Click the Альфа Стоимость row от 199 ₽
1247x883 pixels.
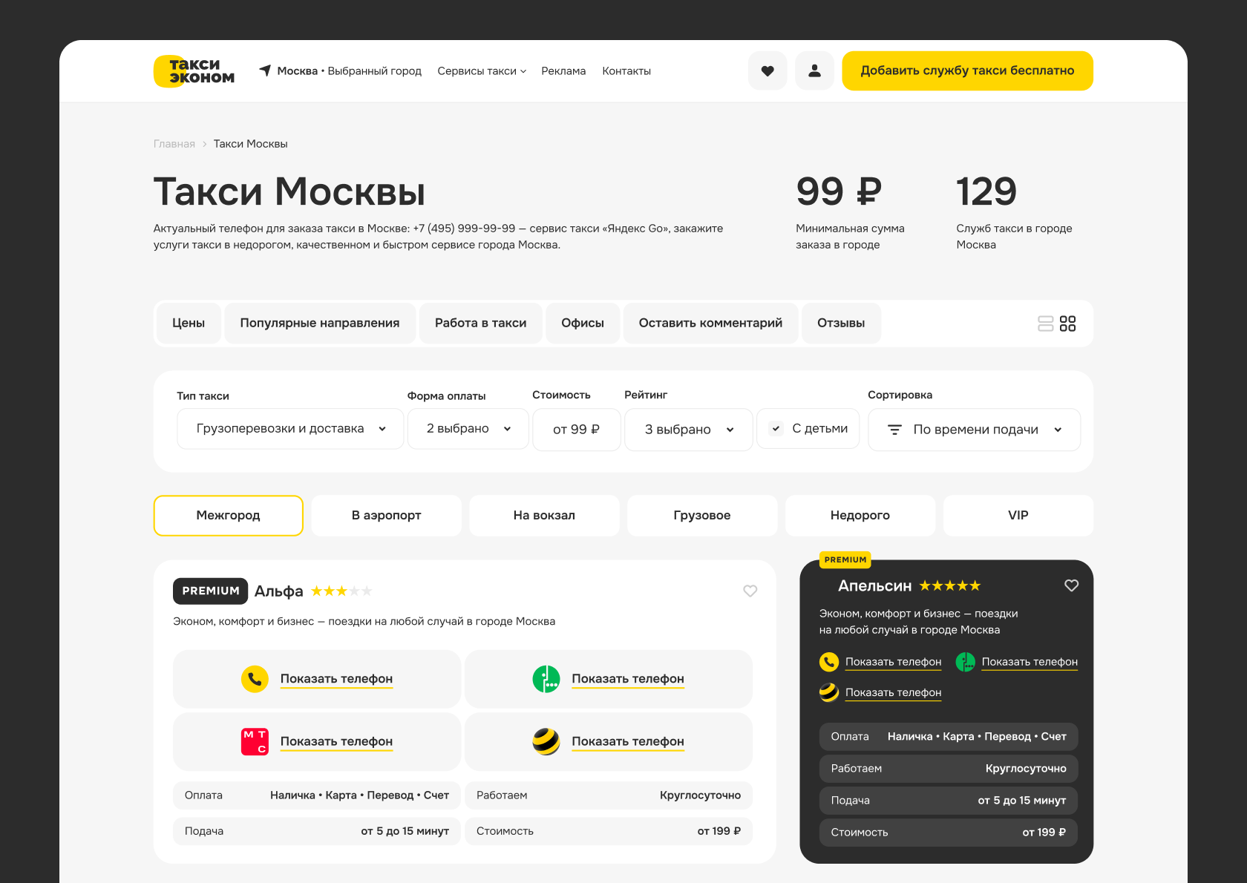[609, 831]
